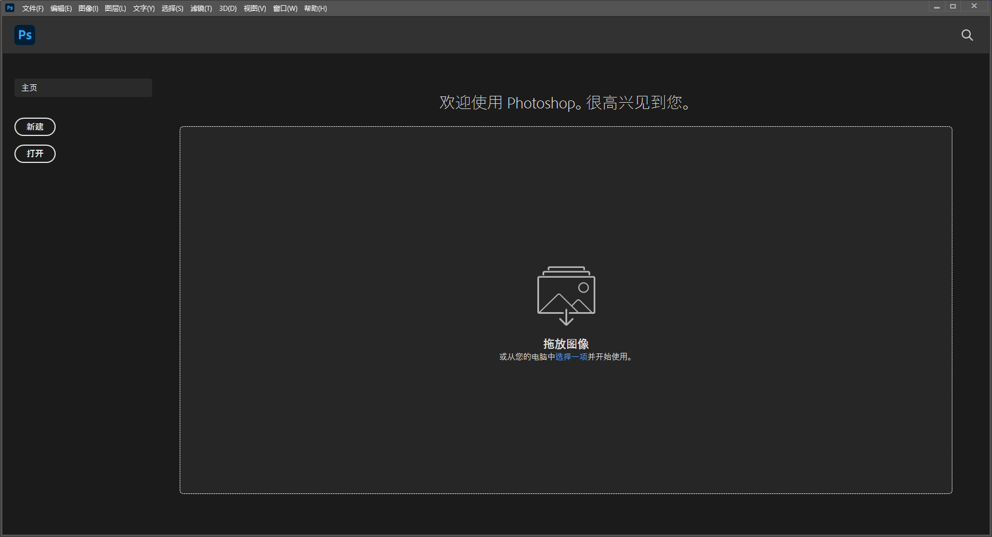The width and height of the screenshot is (992, 537).
Task: Click the drop image placeholder icon
Action: coord(566,294)
